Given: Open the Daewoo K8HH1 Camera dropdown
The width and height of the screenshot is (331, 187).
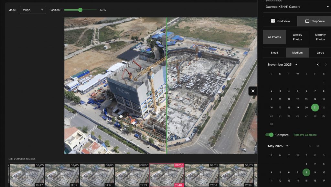Looking at the screenshot, I should coord(297,7).
